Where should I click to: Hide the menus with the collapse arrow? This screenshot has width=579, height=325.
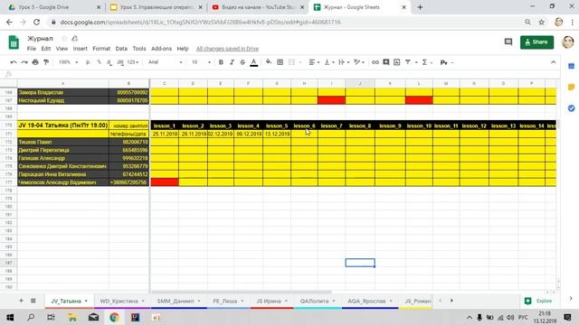(x=553, y=62)
